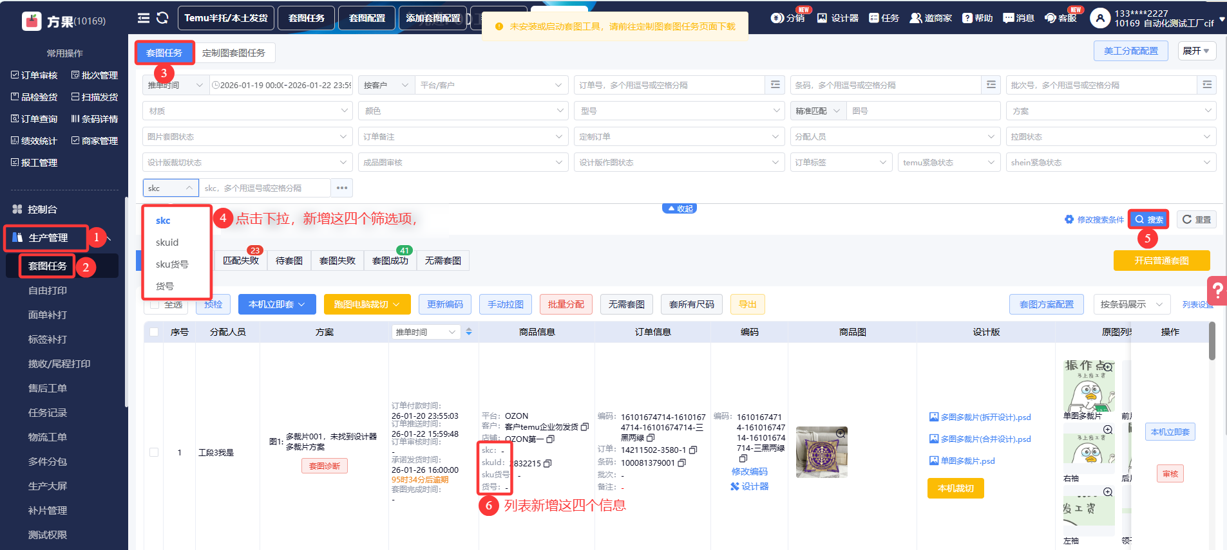Click the 重置 reset button
Screen dimensions: 1227x550
coord(1197,219)
